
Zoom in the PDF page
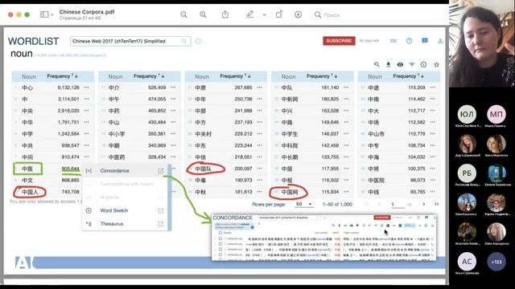coord(203,14)
